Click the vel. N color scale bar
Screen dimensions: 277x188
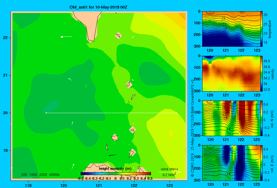(261, 118)
